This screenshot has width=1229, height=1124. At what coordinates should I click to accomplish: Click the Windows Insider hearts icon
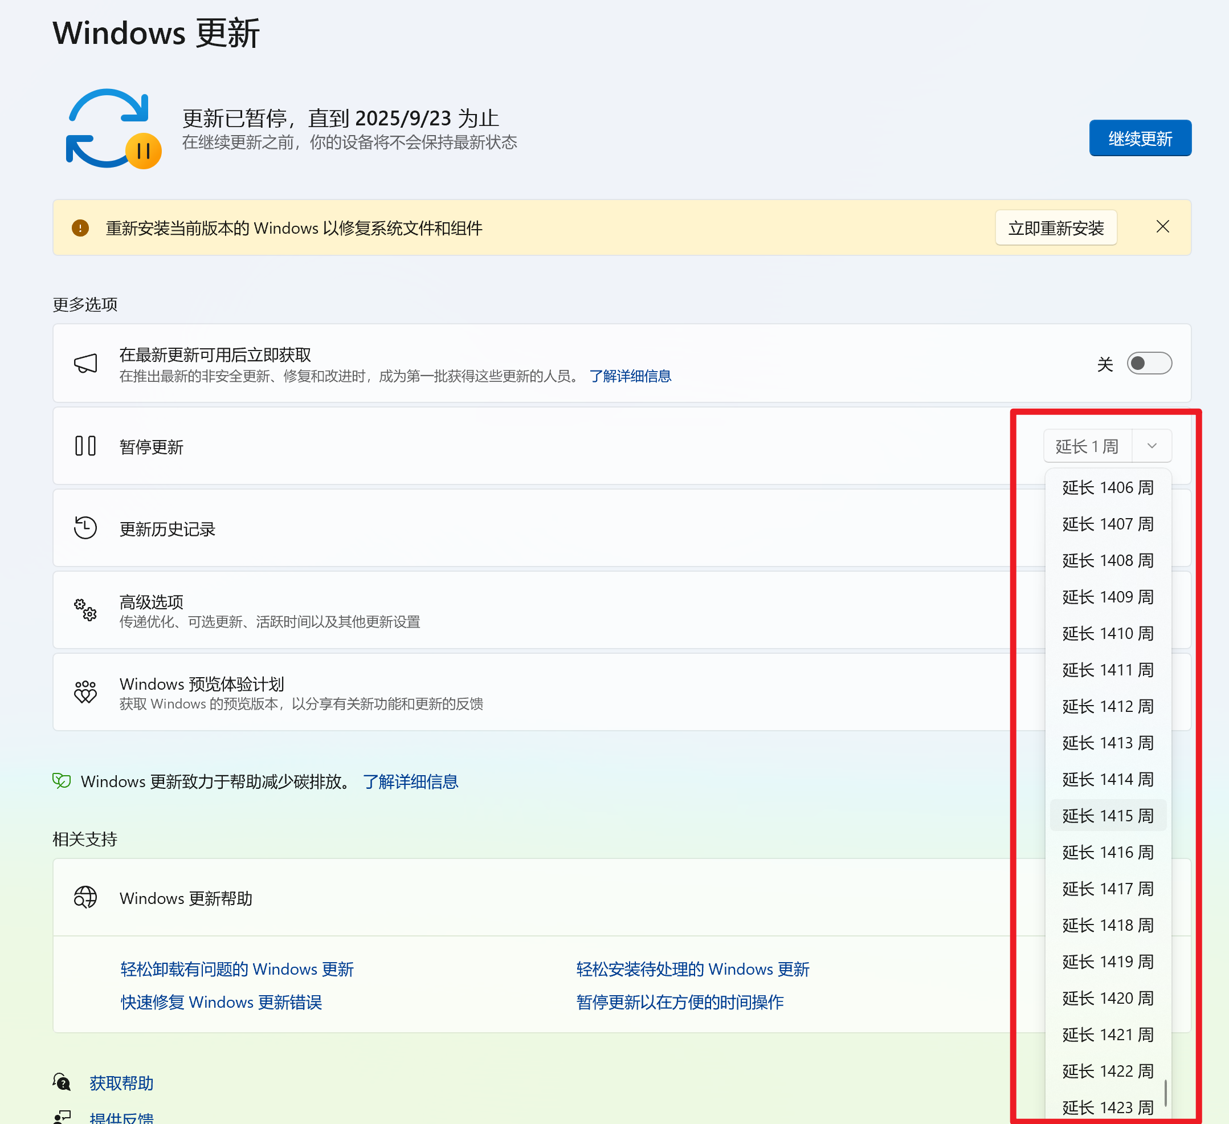85,691
